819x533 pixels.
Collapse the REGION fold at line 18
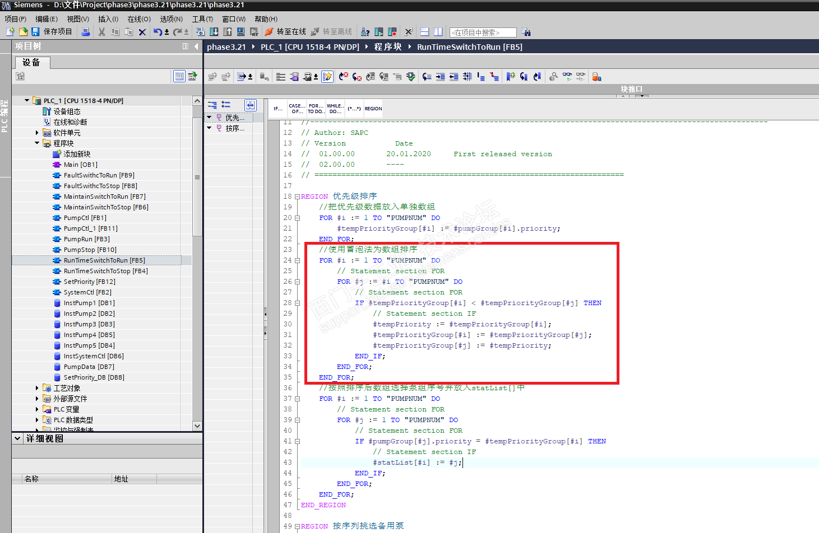point(298,197)
